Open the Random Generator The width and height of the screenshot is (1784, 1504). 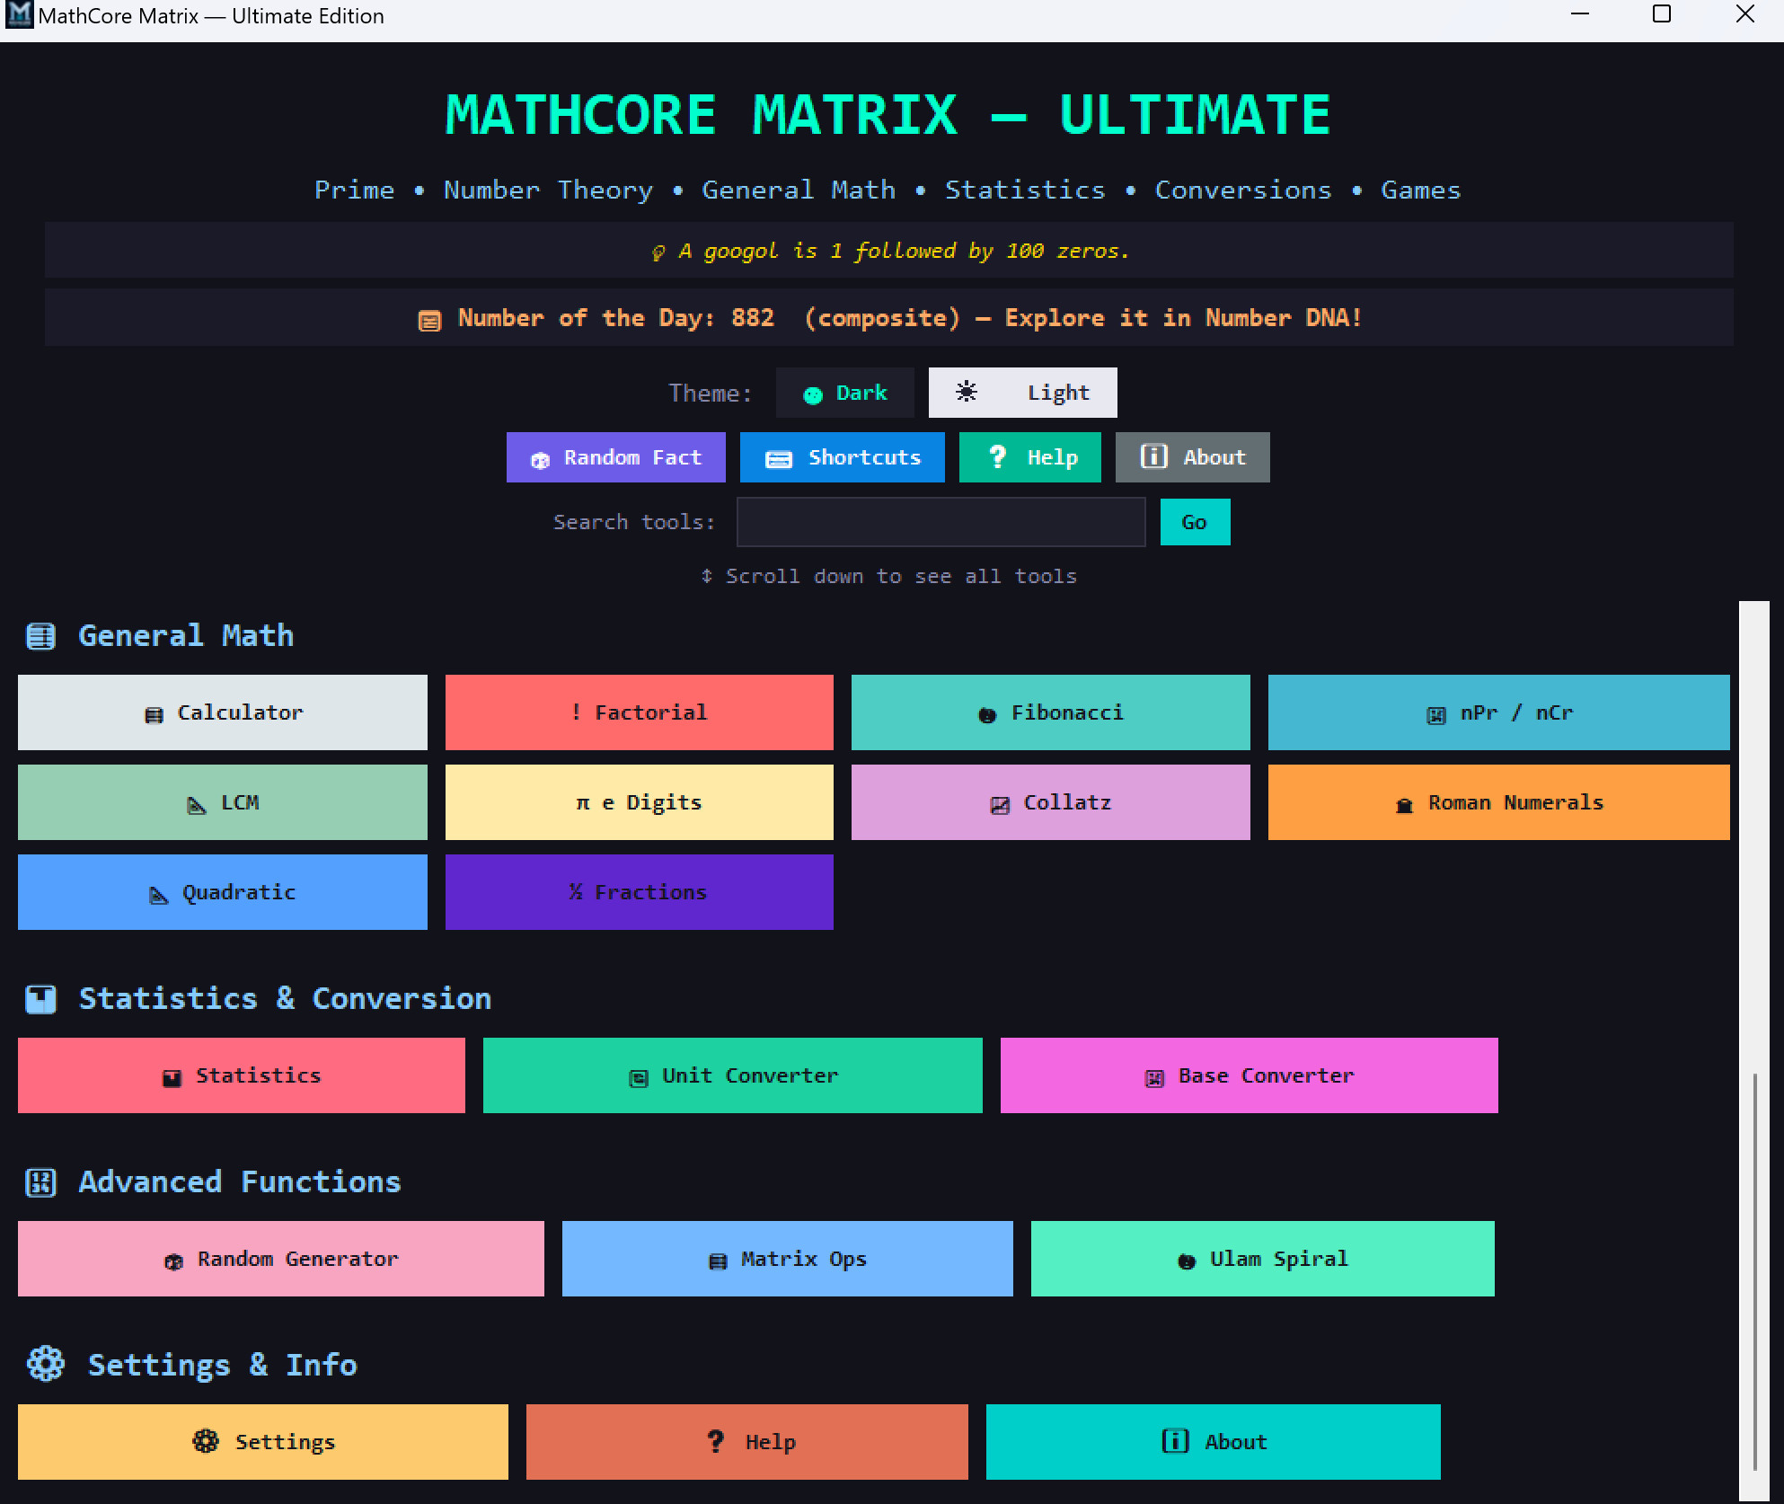tap(281, 1259)
